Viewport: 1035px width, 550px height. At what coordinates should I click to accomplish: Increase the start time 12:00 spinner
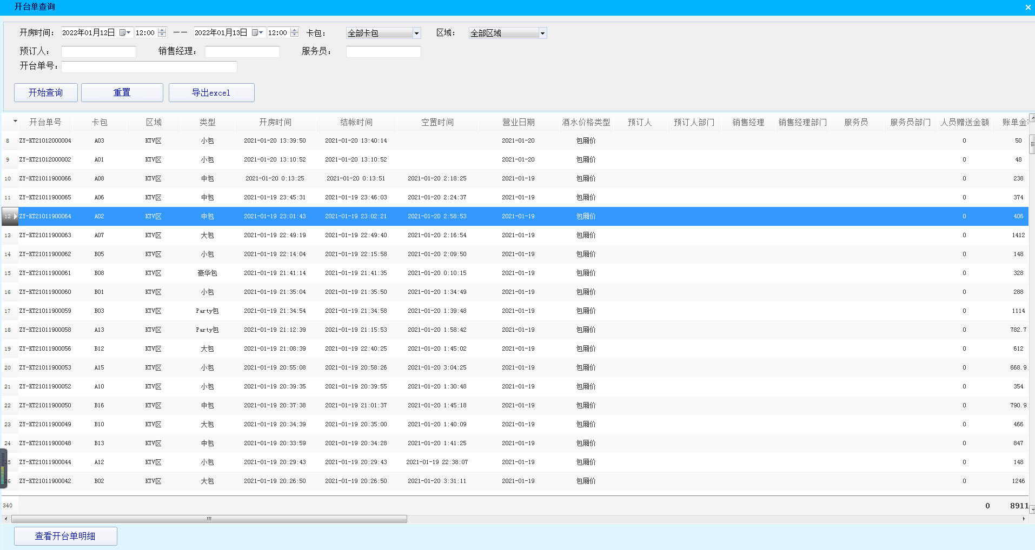[162, 30]
